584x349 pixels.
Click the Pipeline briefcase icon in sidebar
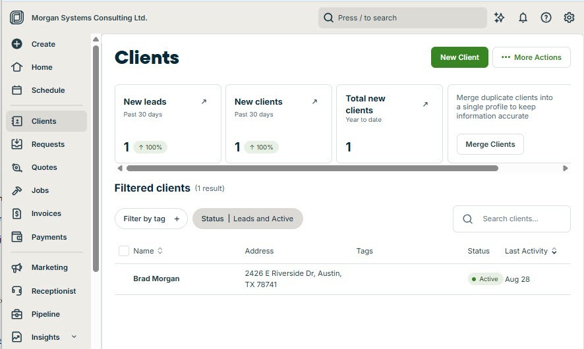coord(16,314)
